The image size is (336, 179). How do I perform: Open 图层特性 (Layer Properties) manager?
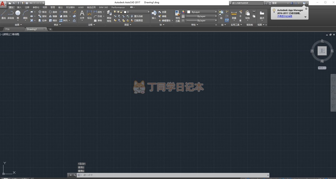(109, 16)
